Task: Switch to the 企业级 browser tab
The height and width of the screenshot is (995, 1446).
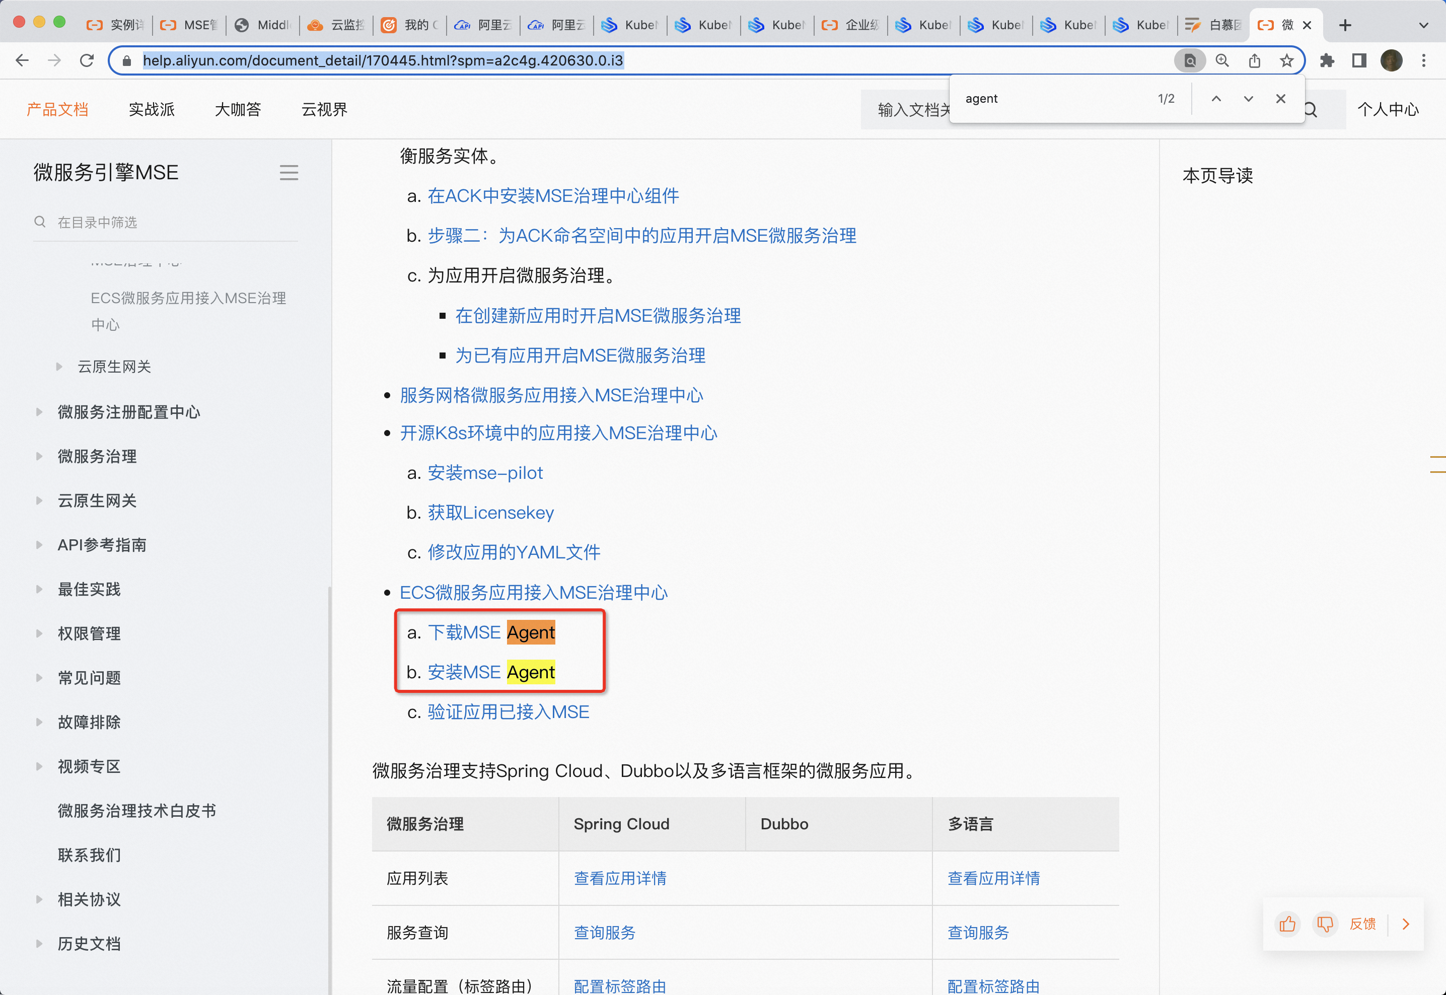Action: click(851, 25)
